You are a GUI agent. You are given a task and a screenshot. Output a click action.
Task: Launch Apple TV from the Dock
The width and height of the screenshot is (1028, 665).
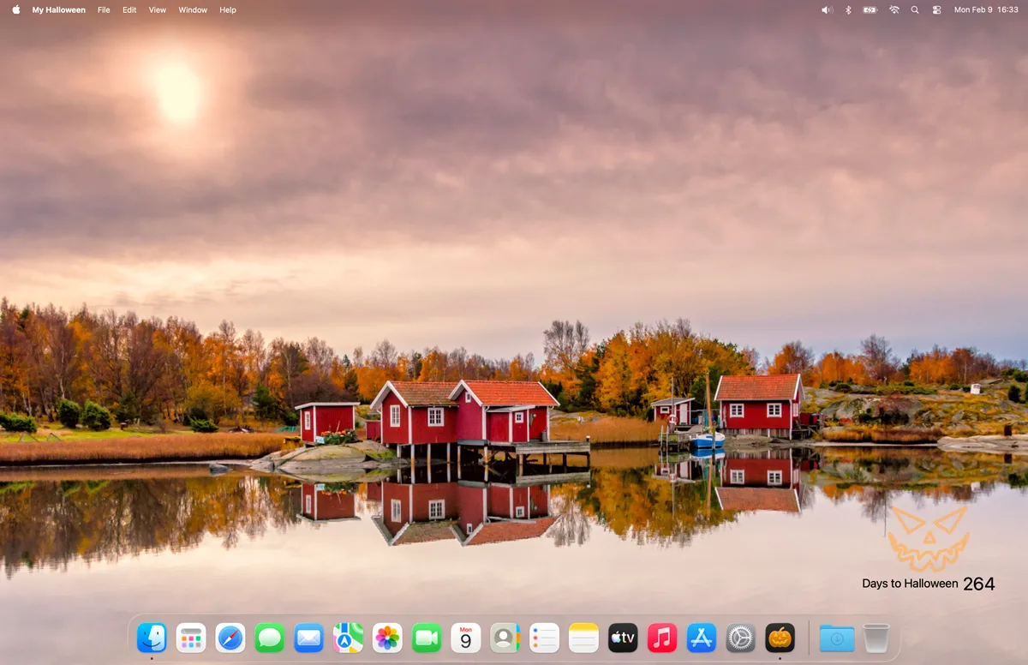(623, 638)
